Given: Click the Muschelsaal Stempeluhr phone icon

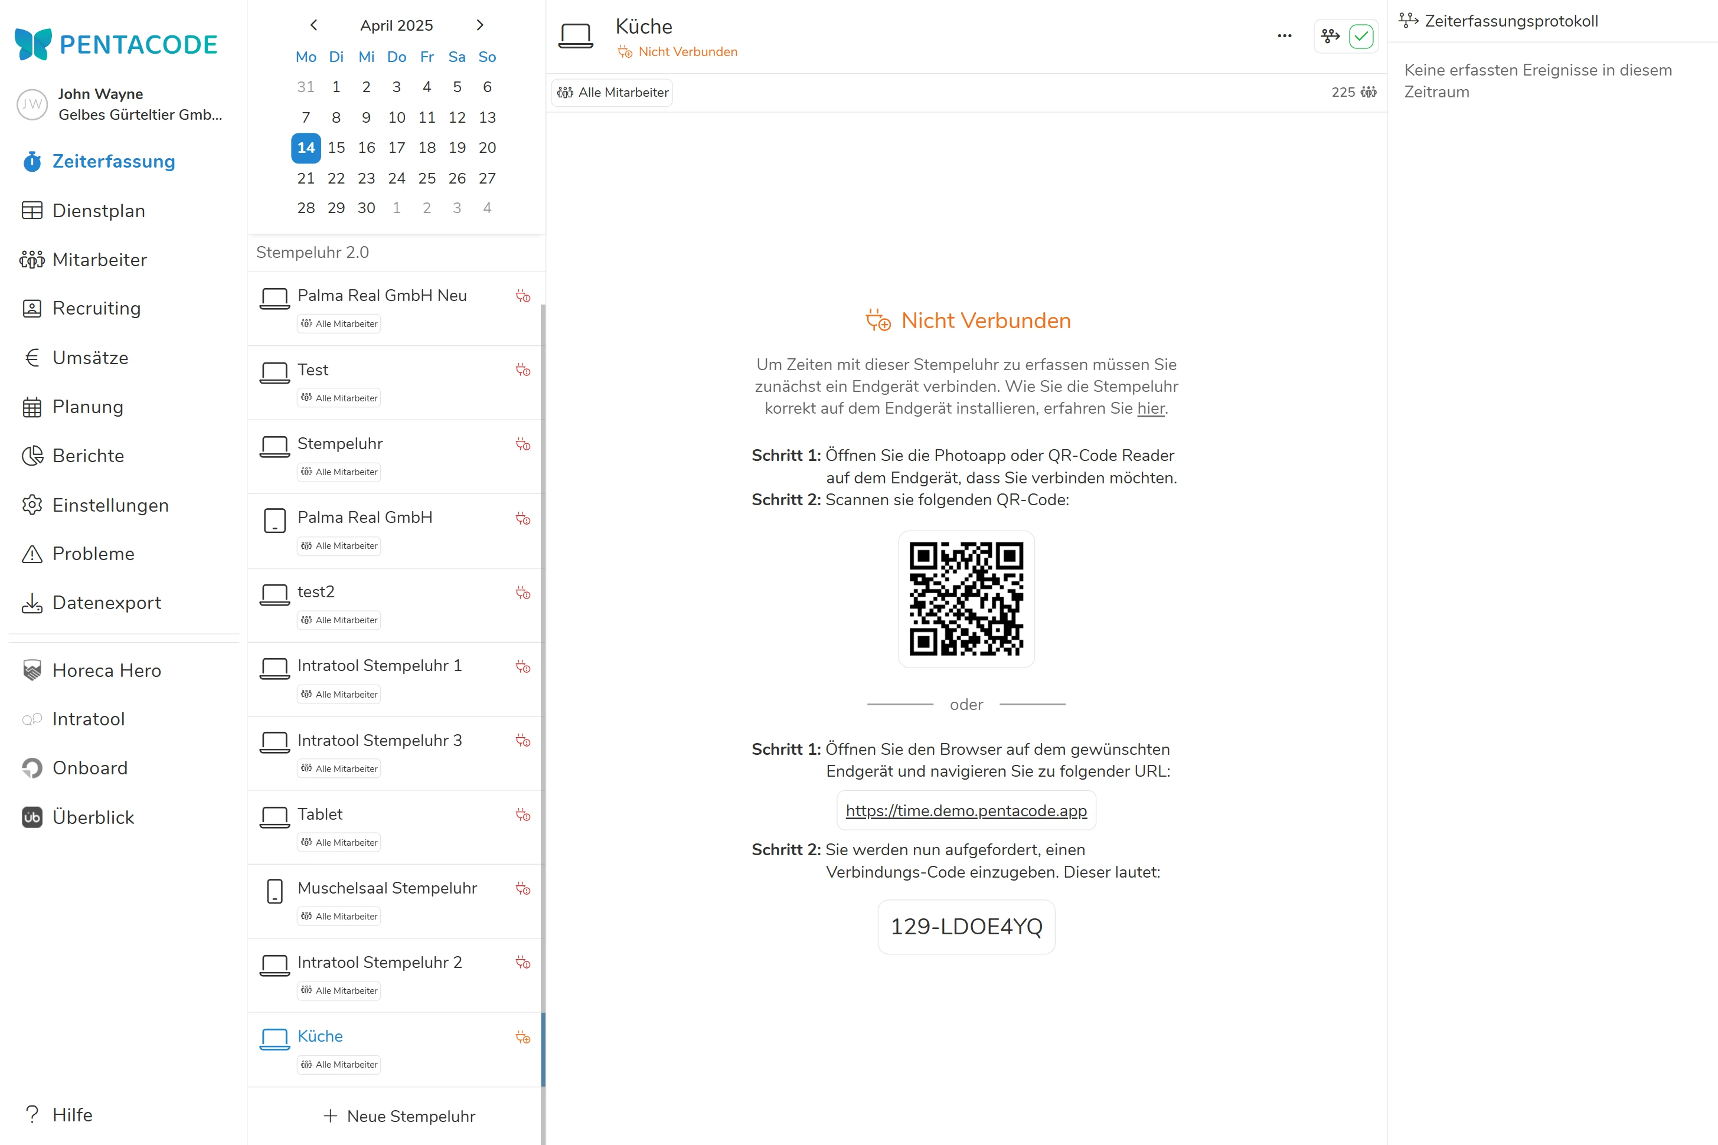Looking at the screenshot, I should 275,890.
